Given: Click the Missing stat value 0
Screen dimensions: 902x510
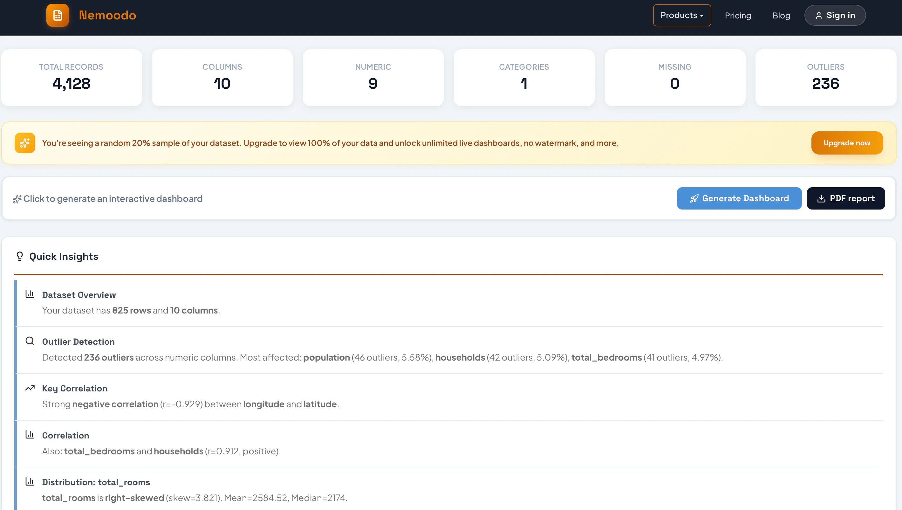Looking at the screenshot, I should pos(675,83).
